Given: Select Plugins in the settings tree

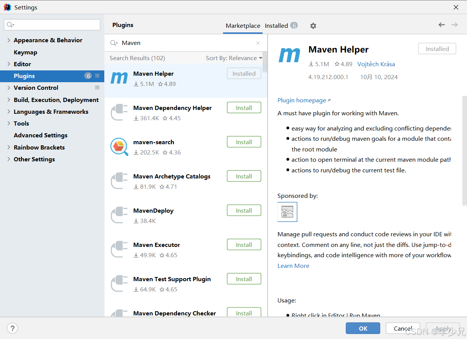Looking at the screenshot, I should [52, 76].
